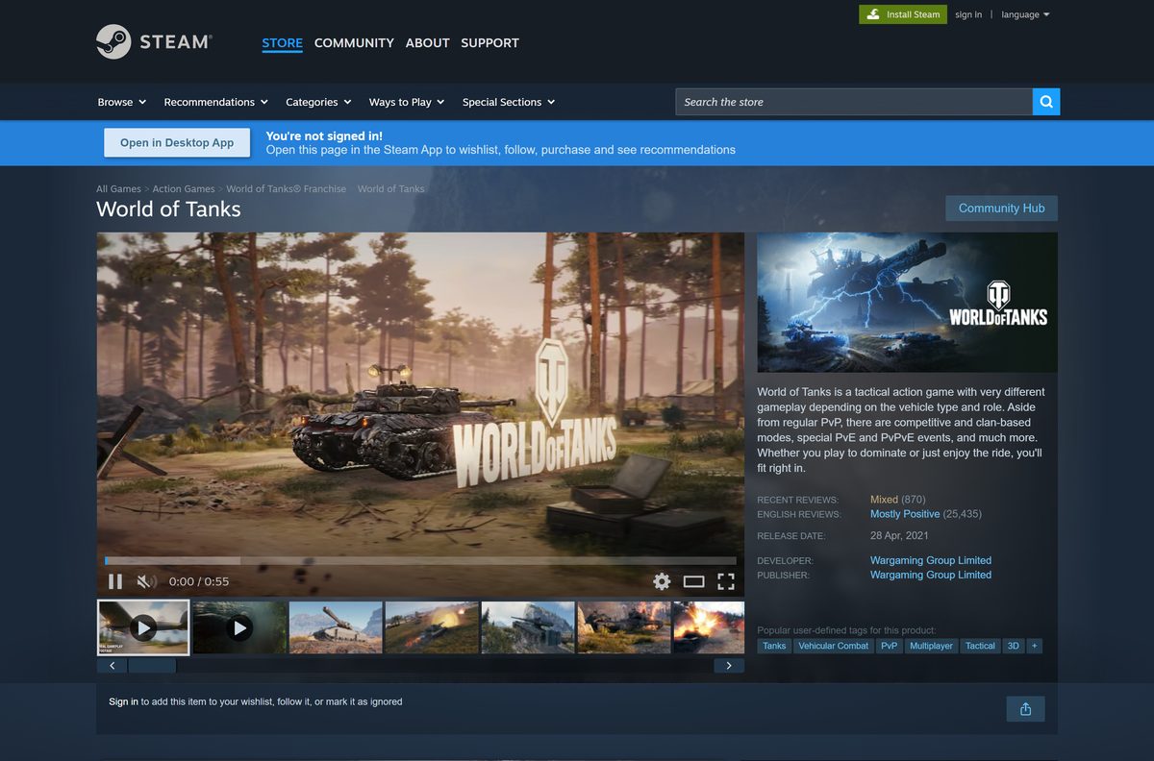Click the Mixed recent reviews link
The width and height of the screenshot is (1154, 761).
pos(884,500)
